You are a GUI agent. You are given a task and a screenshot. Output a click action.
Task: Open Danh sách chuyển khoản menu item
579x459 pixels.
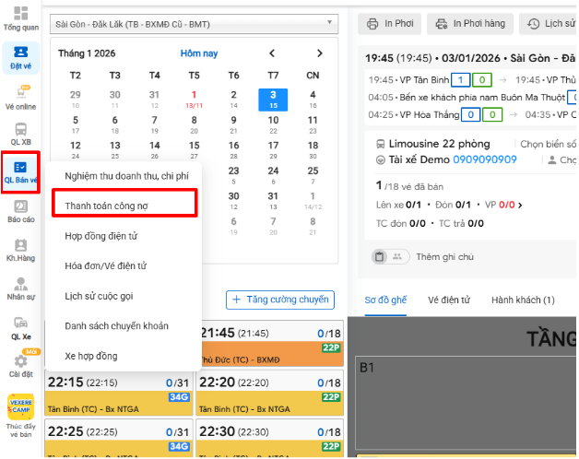116,325
